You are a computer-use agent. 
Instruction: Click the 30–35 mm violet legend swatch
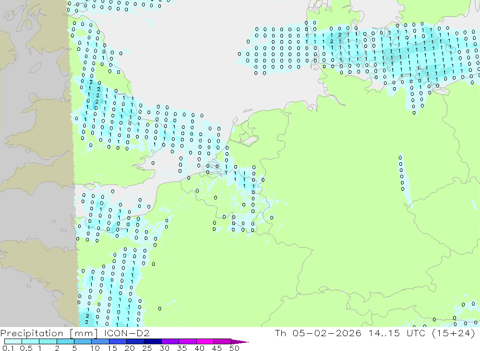coord(170,341)
